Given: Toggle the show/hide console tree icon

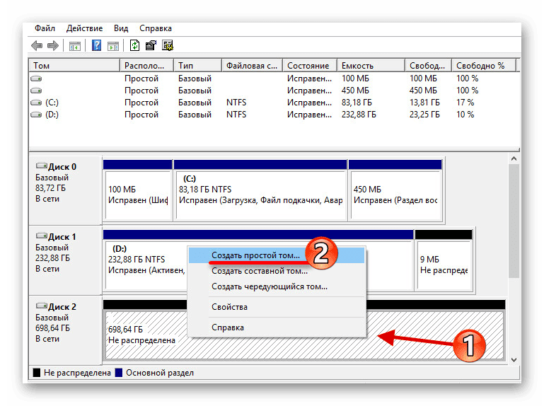Looking at the screenshot, I should pos(74,46).
